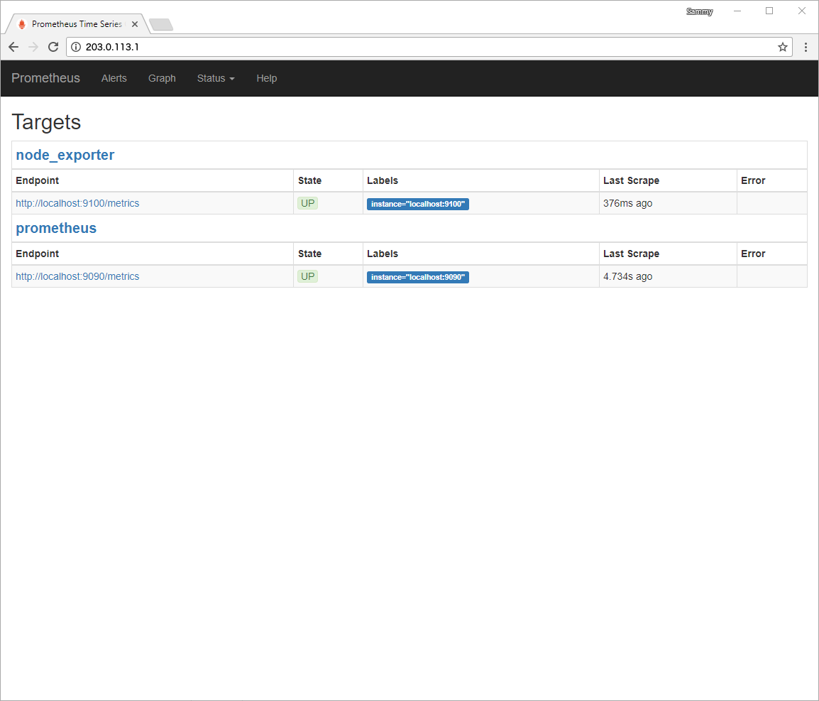Go to the Graph page
Viewport: 819px width, 701px height.
(162, 78)
